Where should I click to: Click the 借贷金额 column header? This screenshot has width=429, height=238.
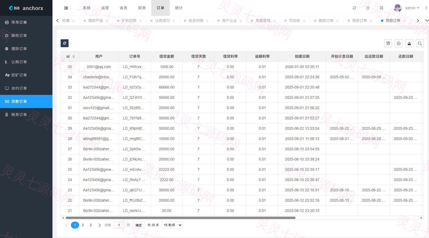[x=167, y=56]
